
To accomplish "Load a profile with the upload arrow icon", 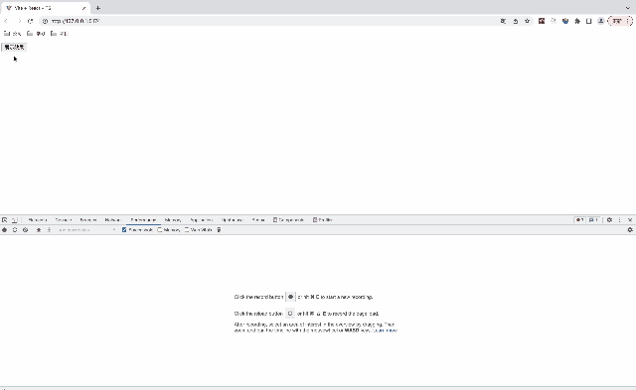I will pyautogui.click(x=39, y=229).
